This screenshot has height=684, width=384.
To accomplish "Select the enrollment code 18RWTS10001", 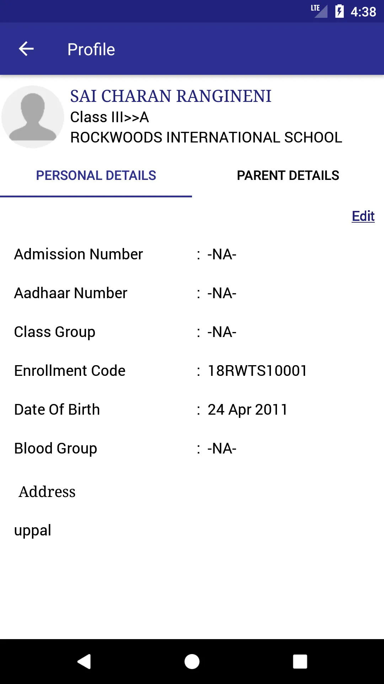I will click(x=257, y=371).
